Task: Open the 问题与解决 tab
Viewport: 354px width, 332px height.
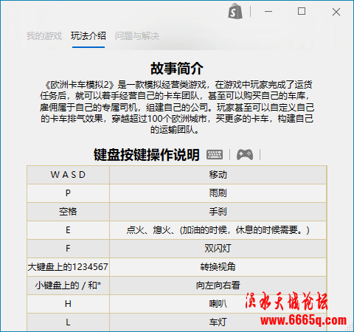Action: tap(137, 36)
